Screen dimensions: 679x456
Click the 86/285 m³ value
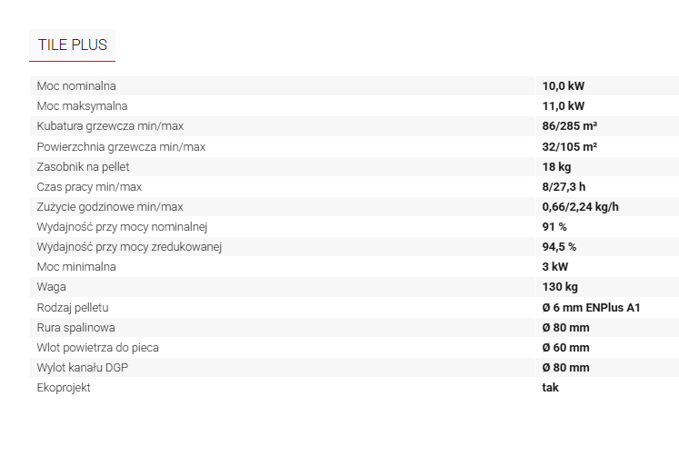tap(569, 126)
